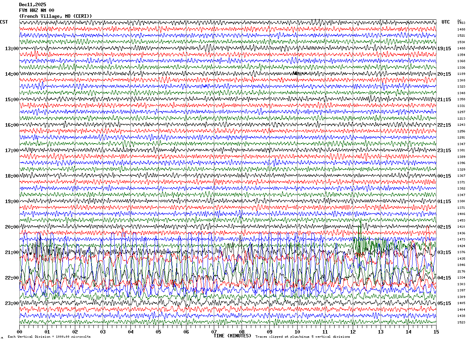Click the '22:00' CST hour label
Viewport: 467px width, 342px height.
pos(12,278)
